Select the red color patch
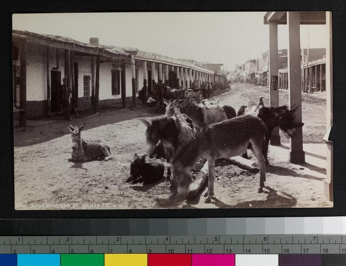This screenshot has width=346, height=266. tap(169, 260)
